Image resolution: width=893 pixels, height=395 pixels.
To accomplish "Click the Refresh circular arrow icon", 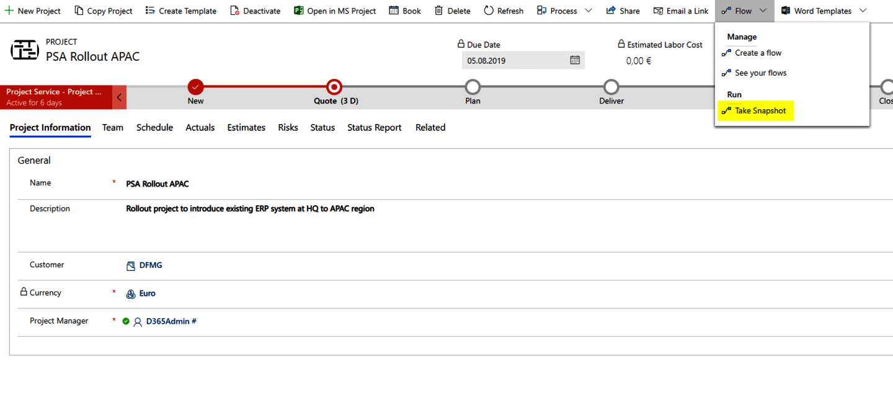I will point(489,11).
